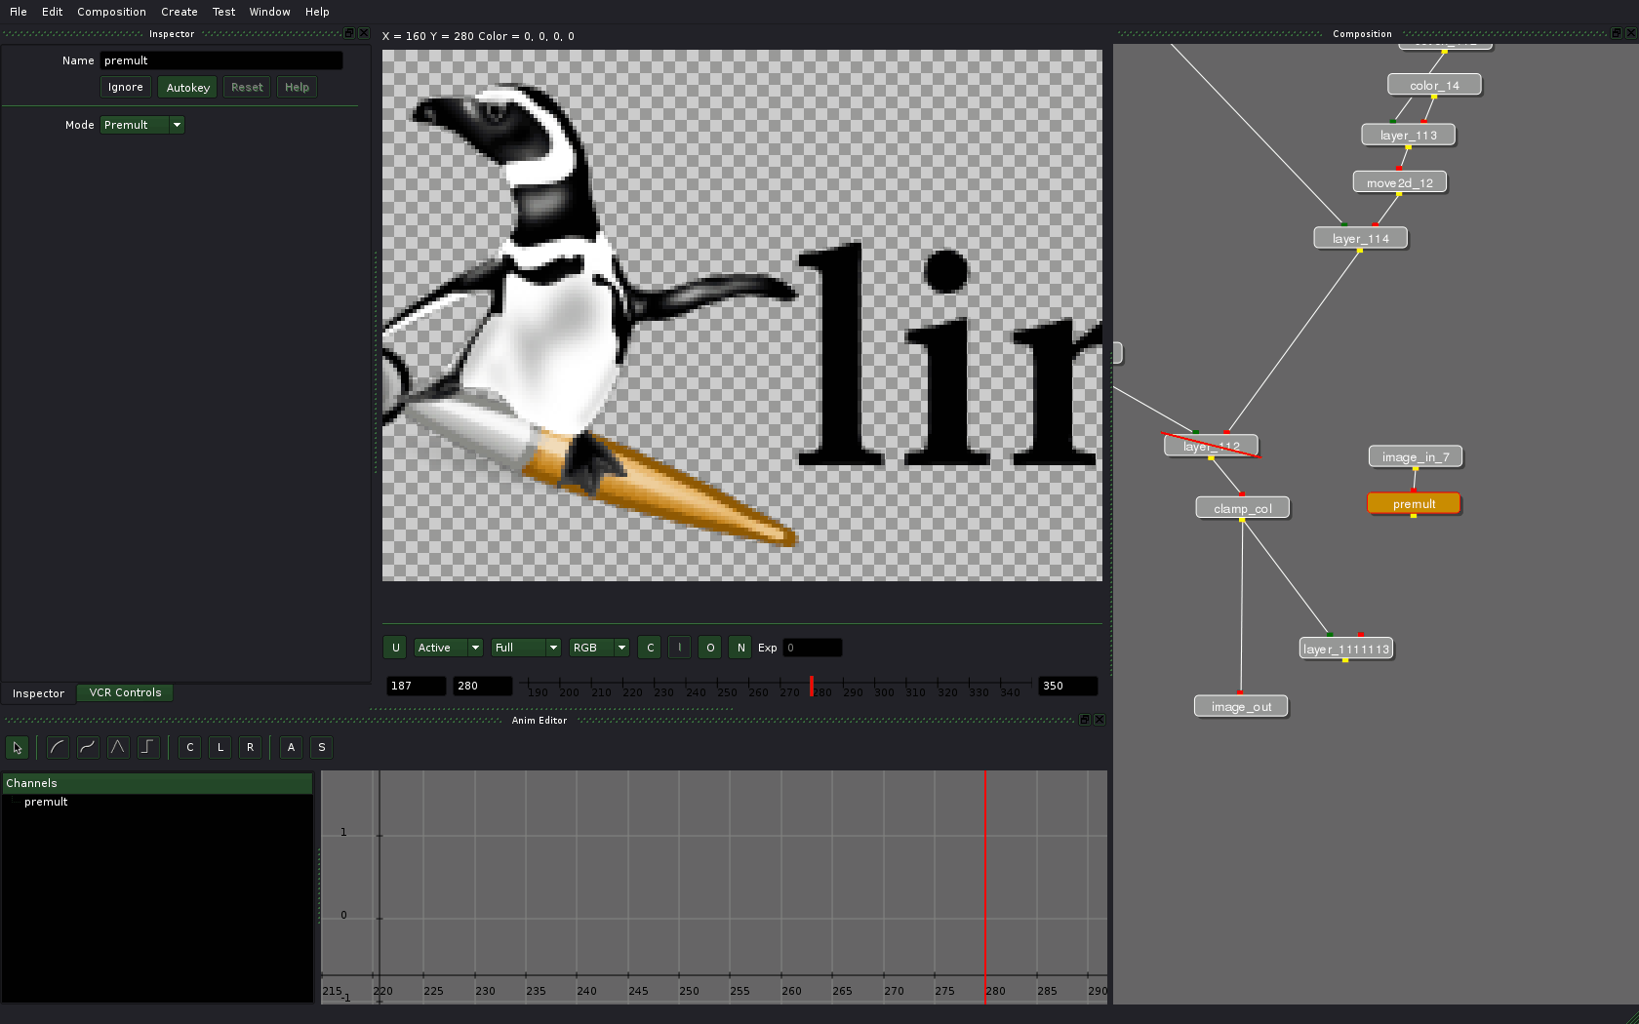
Task: Select the layer_1111113 node
Action: click(1346, 650)
